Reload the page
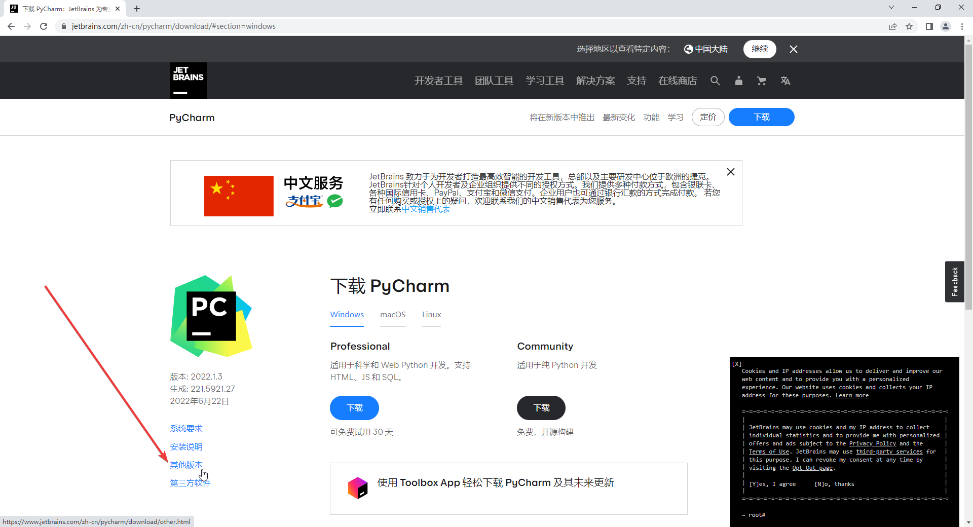The image size is (973, 527). (44, 26)
